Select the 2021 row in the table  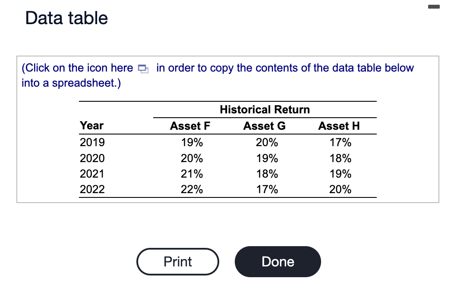coord(91,173)
